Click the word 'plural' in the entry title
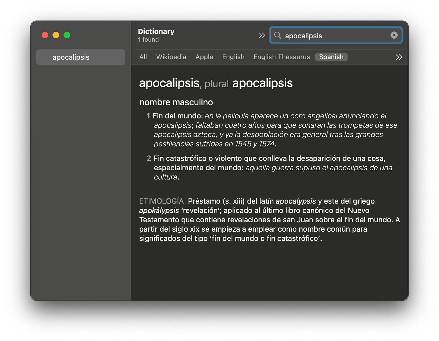This screenshot has height=341, width=439. click(x=216, y=84)
